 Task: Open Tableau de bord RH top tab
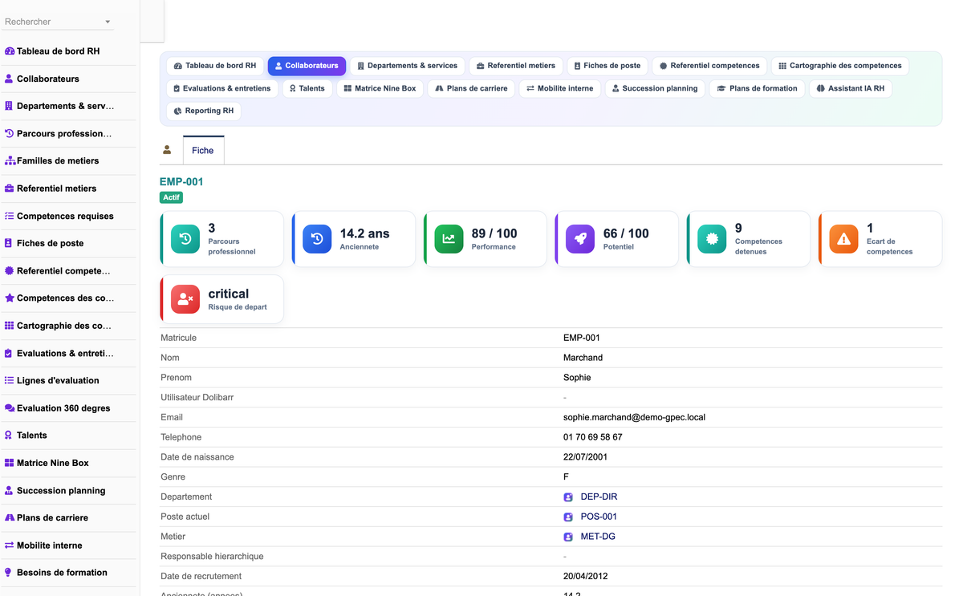(215, 66)
